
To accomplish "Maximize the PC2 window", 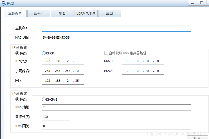I will coord(202,3).
